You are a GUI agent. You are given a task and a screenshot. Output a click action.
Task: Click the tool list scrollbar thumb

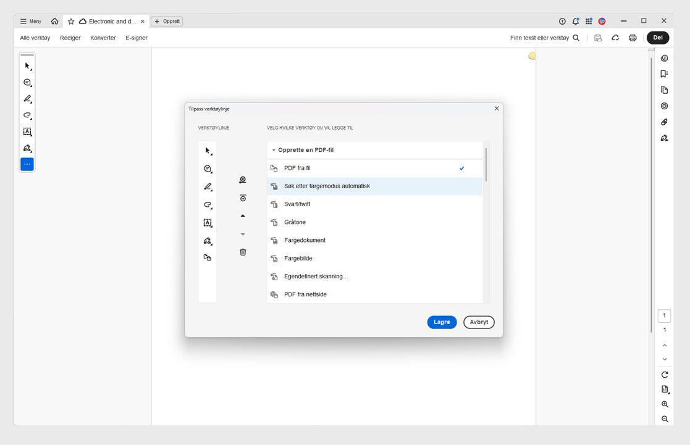pos(486,165)
